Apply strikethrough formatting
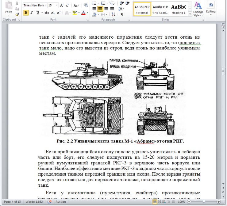The image size is (227, 206). (x=47, y=13)
